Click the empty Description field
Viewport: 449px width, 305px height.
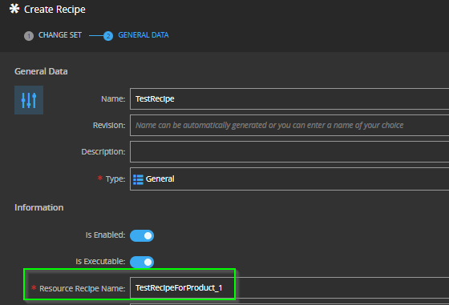click(289, 151)
